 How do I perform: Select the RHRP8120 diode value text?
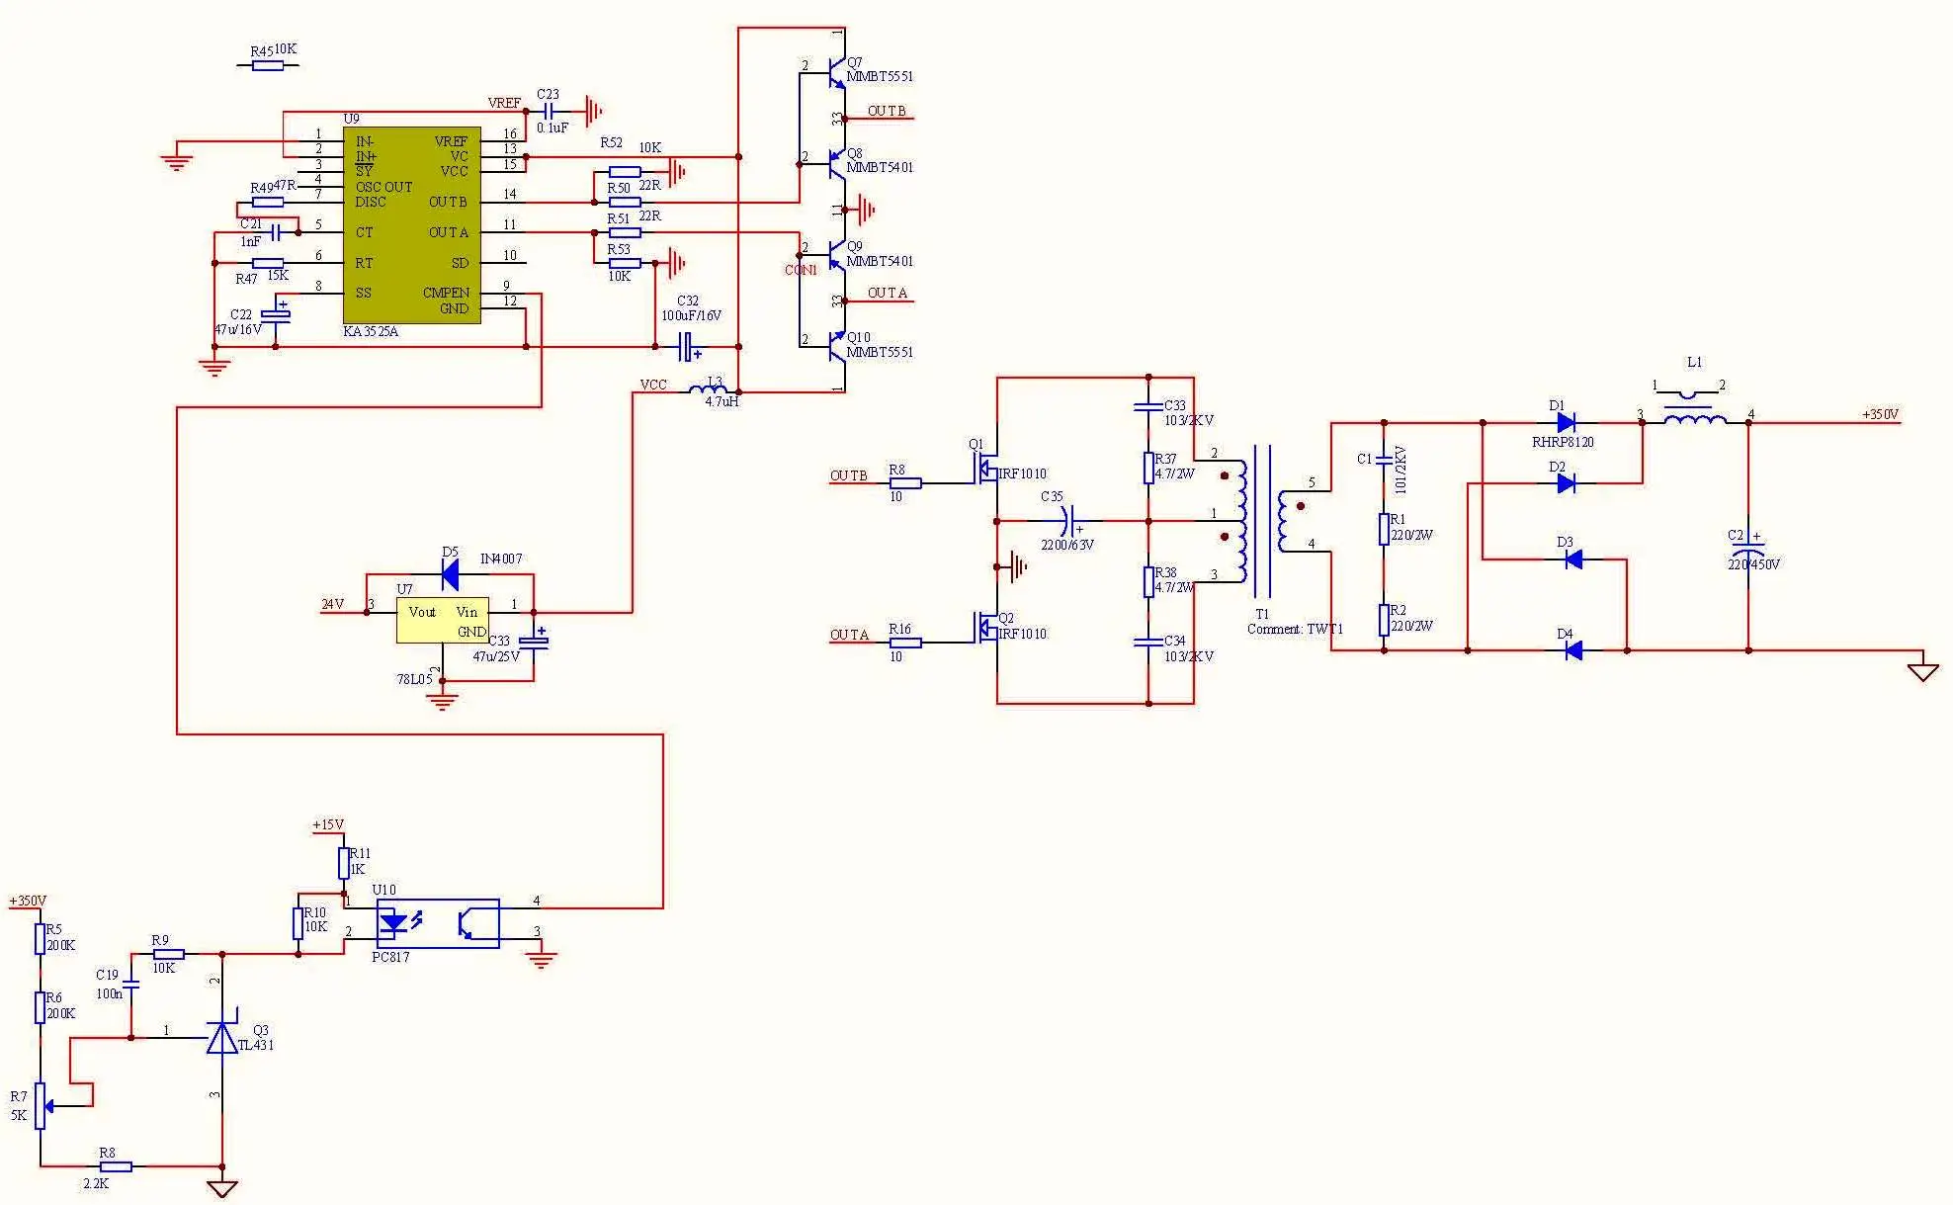[1563, 442]
